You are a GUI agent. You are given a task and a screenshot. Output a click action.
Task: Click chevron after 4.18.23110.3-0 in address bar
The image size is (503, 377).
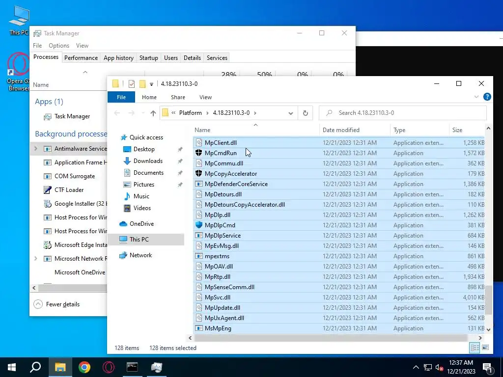coord(255,113)
